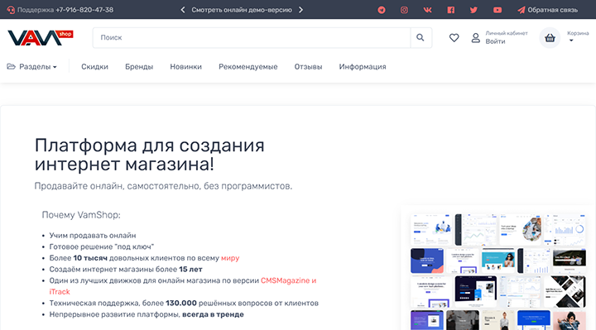This screenshot has width=596, height=330.
Task: Click the search magnifier button
Action: pos(421,37)
